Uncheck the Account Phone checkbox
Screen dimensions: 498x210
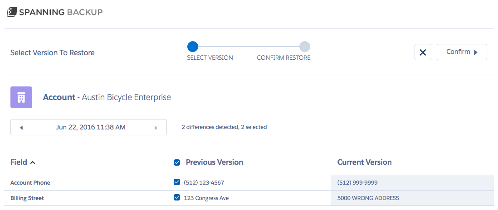(x=177, y=182)
